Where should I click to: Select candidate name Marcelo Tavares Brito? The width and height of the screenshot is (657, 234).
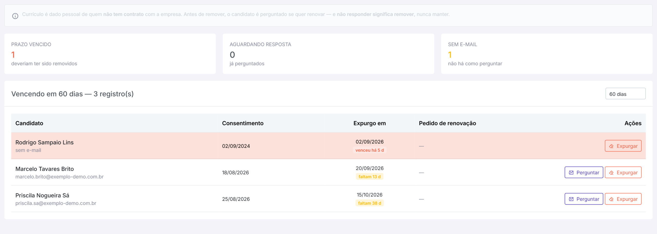[x=45, y=169]
